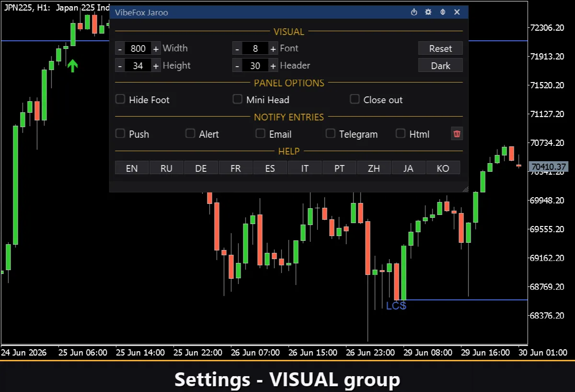Close the VibeFox Jaroo panel
The image size is (575, 392).
(457, 12)
